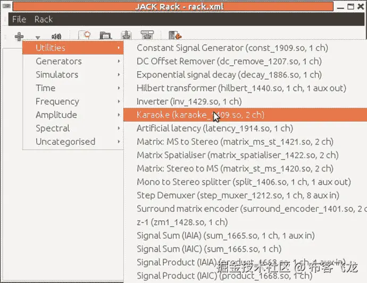Click the window menu icon in title bar
This screenshot has width=367, height=283.
(6, 6)
